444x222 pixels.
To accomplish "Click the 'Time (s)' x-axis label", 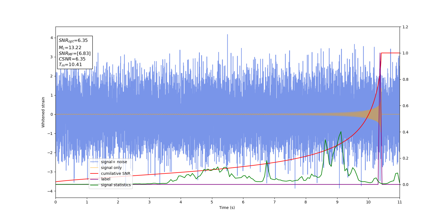I will [227, 208].
